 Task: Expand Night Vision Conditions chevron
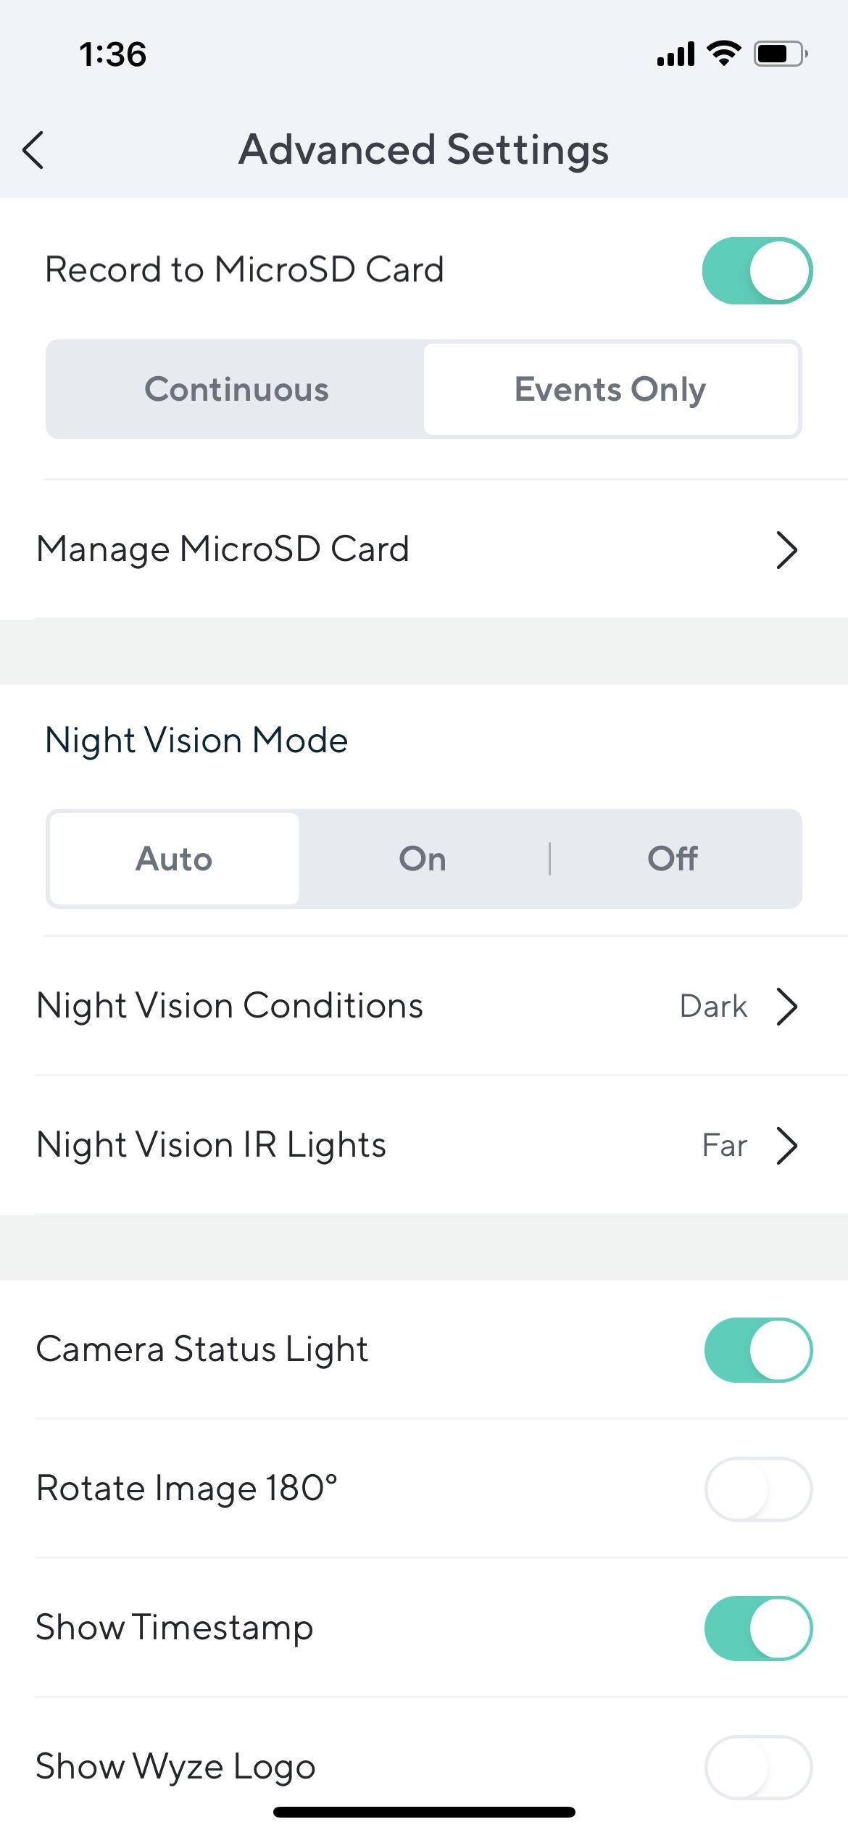(786, 1006)
